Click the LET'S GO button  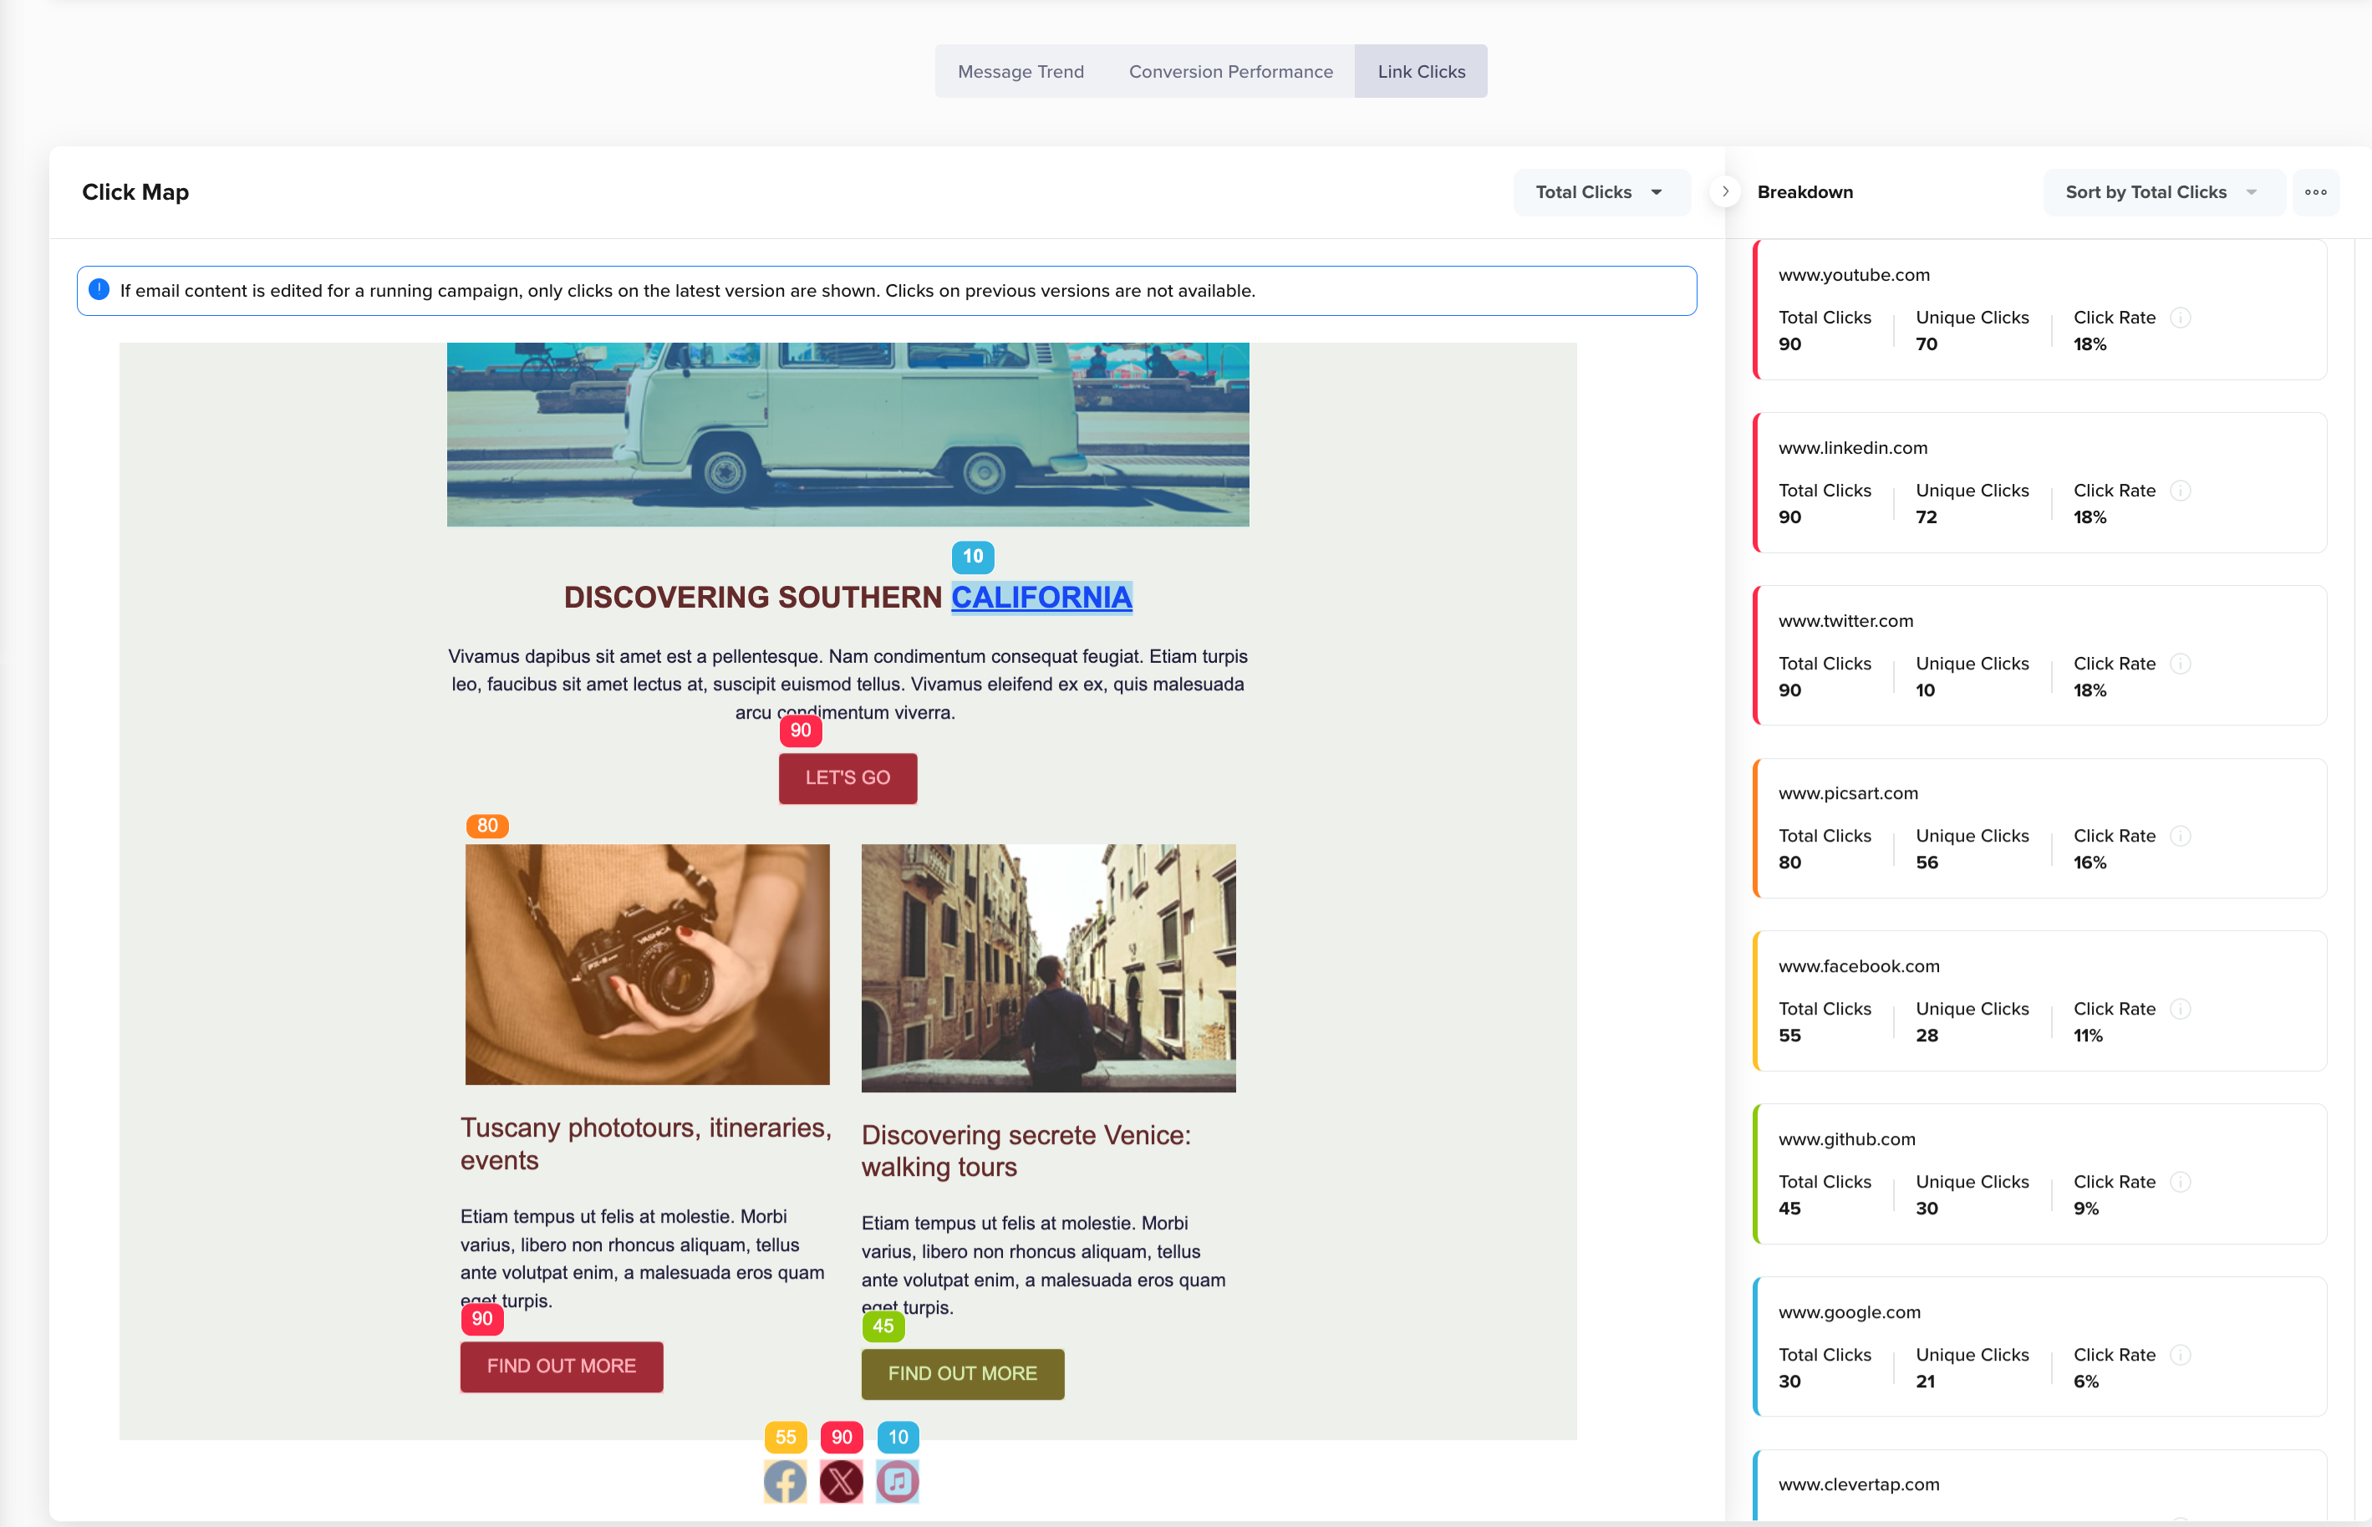tap(847, 778)
